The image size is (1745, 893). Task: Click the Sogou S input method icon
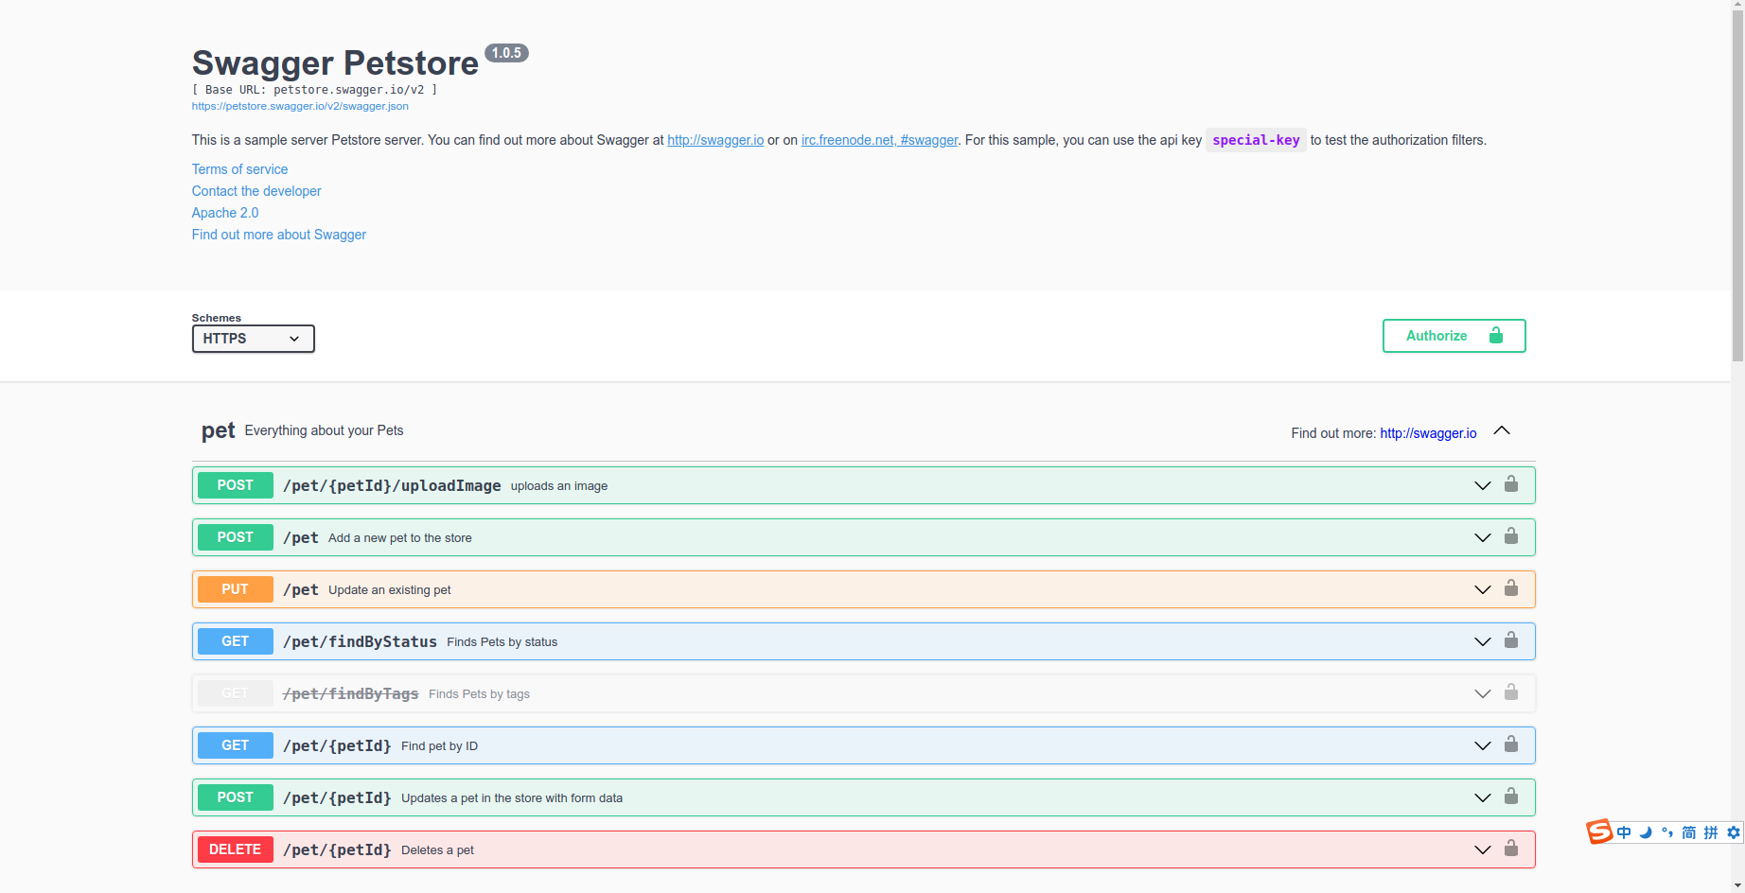(1599, 832)
